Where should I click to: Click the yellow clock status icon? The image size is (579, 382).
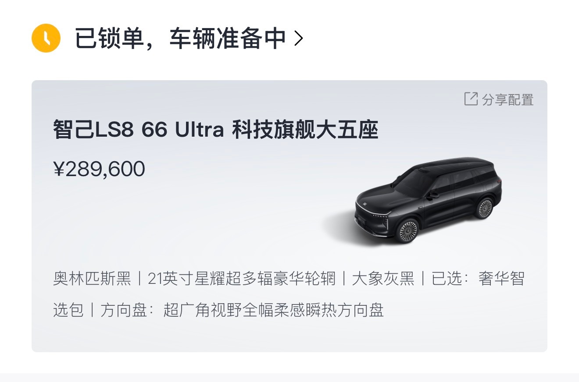click(46, 39)
